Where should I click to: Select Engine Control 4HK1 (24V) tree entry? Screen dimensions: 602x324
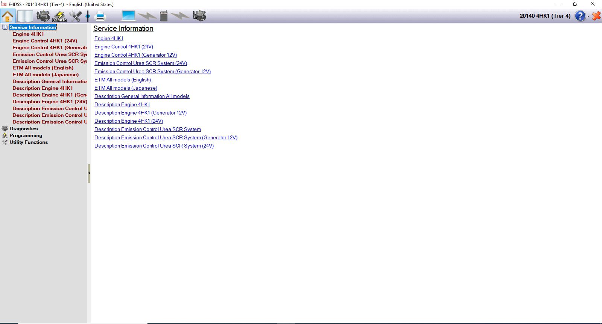click(x=45, y=41)
